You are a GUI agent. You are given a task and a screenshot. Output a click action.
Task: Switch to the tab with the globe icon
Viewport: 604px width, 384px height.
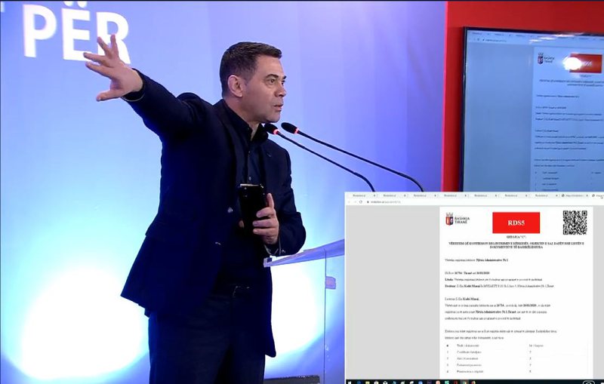point(575,195)
